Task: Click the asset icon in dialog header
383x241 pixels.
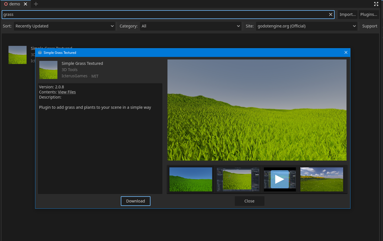Action: (x=48, y=70)
